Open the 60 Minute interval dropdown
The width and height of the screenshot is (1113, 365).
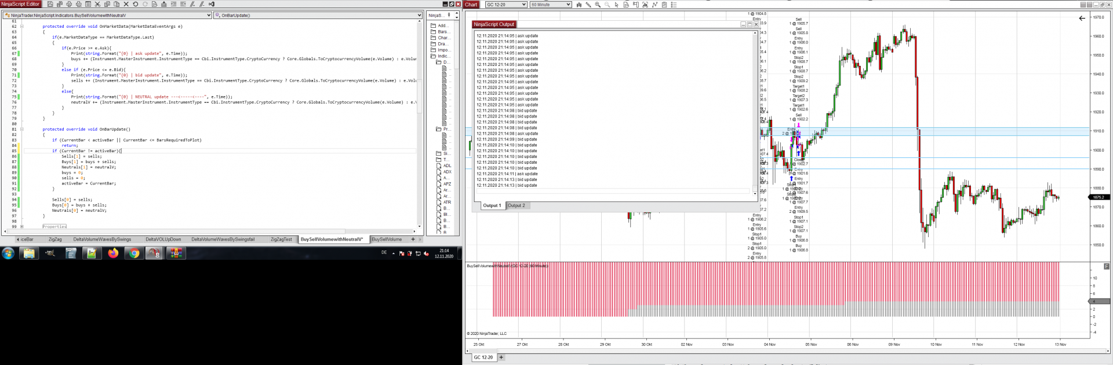[551, 5]
